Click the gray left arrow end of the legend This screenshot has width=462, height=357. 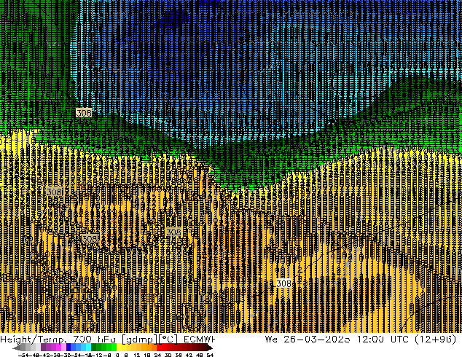pos(17,348)
